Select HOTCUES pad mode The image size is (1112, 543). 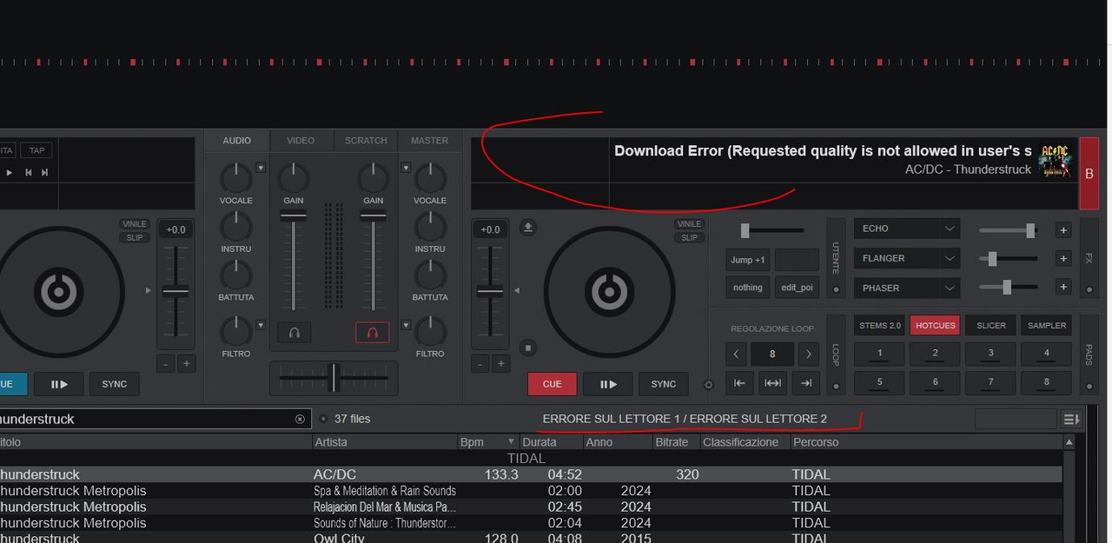[935, 326]
